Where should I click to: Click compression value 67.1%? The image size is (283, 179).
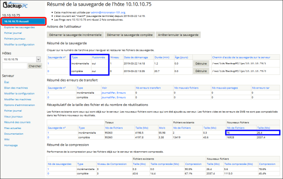click(188, 174)
